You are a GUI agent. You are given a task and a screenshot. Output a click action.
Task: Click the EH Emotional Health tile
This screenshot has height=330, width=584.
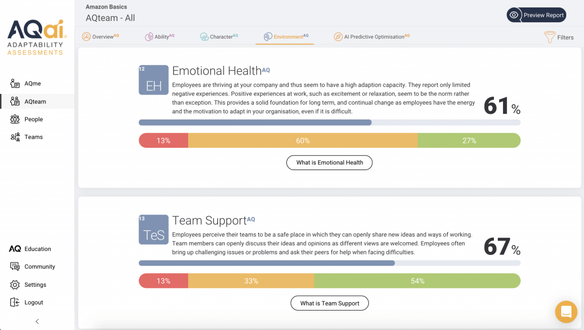[x=153, y=80]
